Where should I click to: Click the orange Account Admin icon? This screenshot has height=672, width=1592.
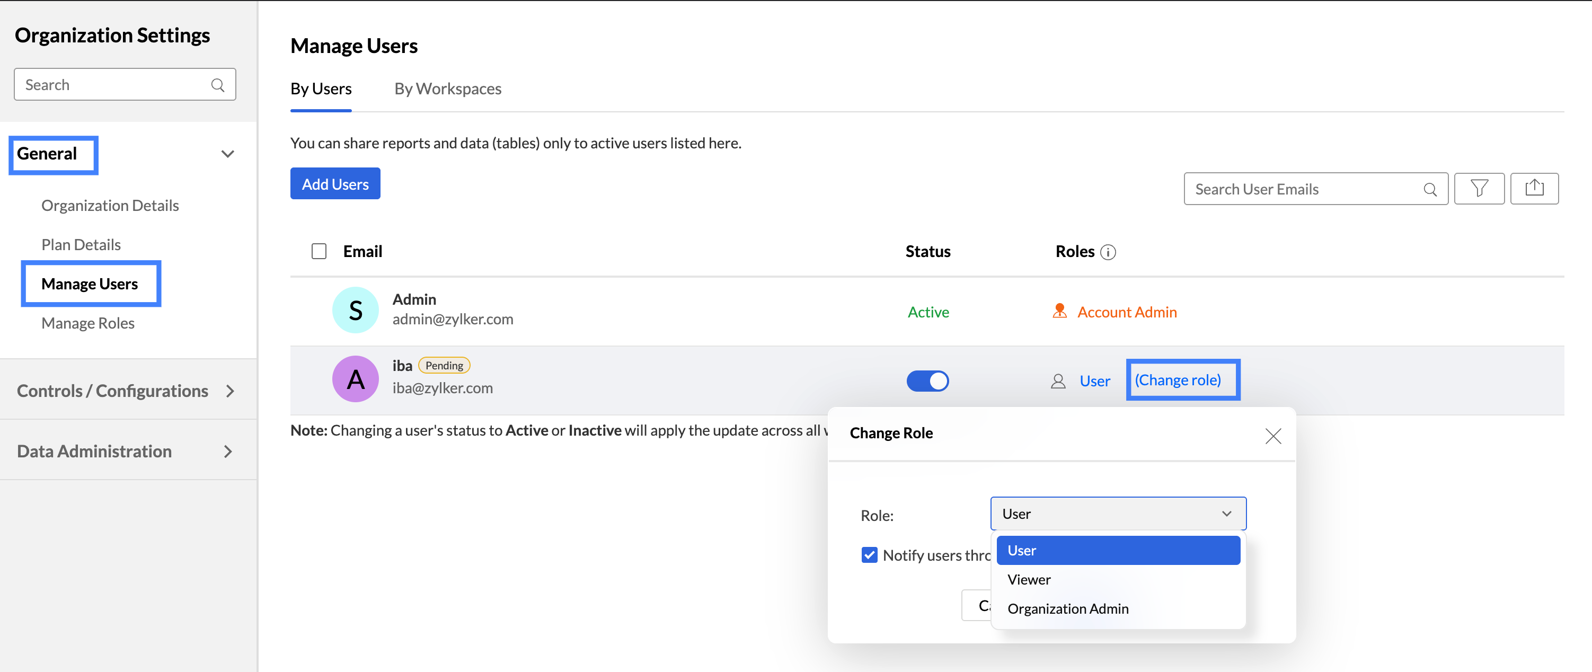pyautogui.click(x=1059, y=311)
